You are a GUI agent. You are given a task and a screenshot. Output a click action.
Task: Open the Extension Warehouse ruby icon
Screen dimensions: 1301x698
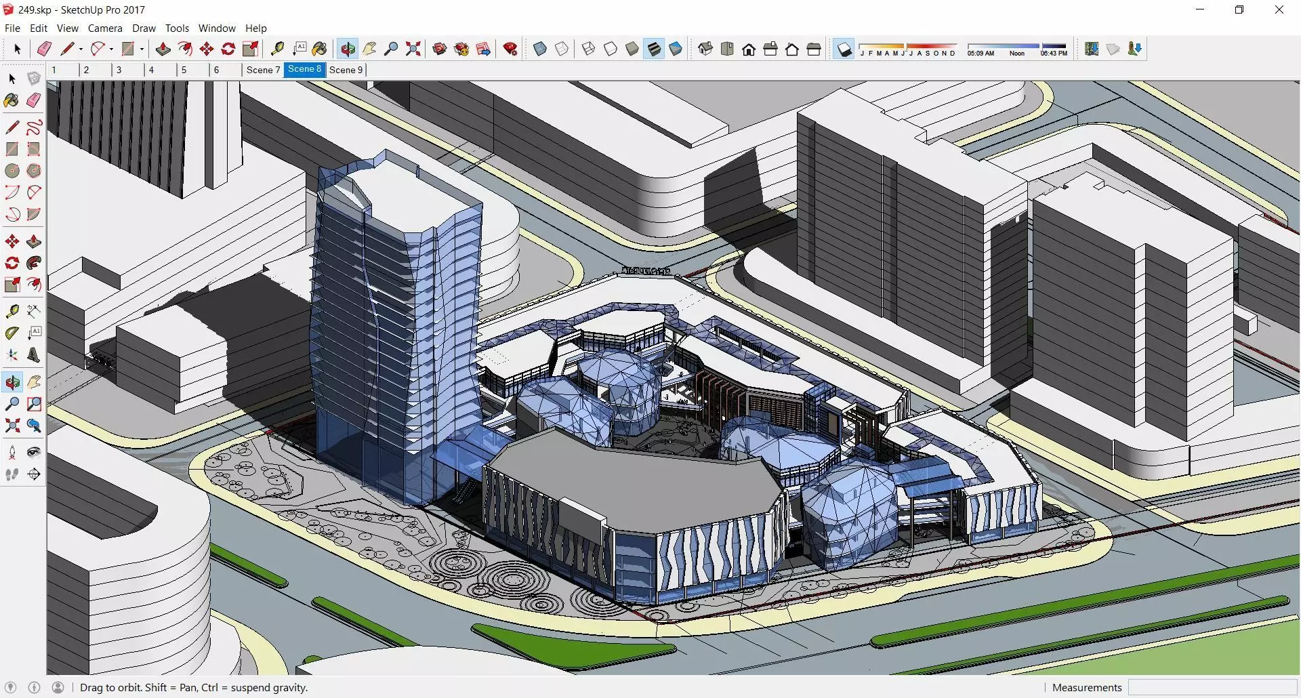click(x=511, y=49)
